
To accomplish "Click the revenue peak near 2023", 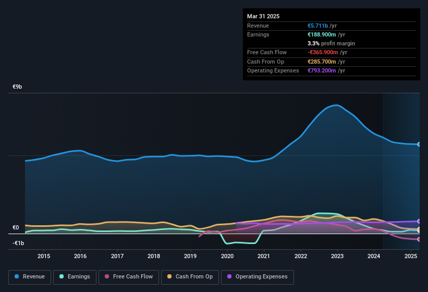I will point(337,105).
